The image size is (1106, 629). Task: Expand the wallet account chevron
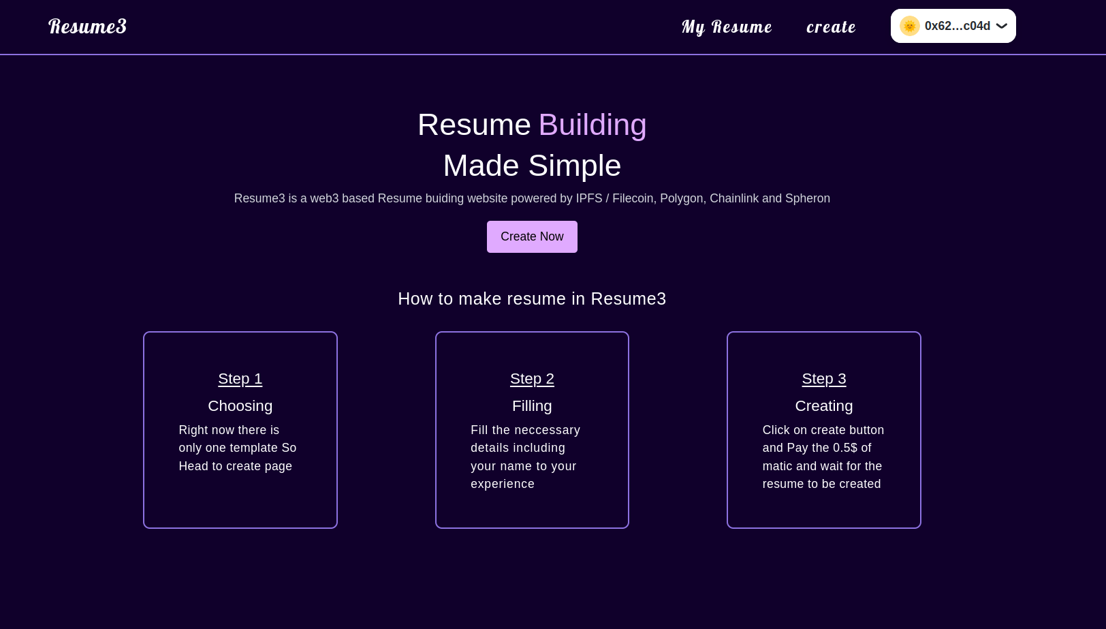[1002, 26]
